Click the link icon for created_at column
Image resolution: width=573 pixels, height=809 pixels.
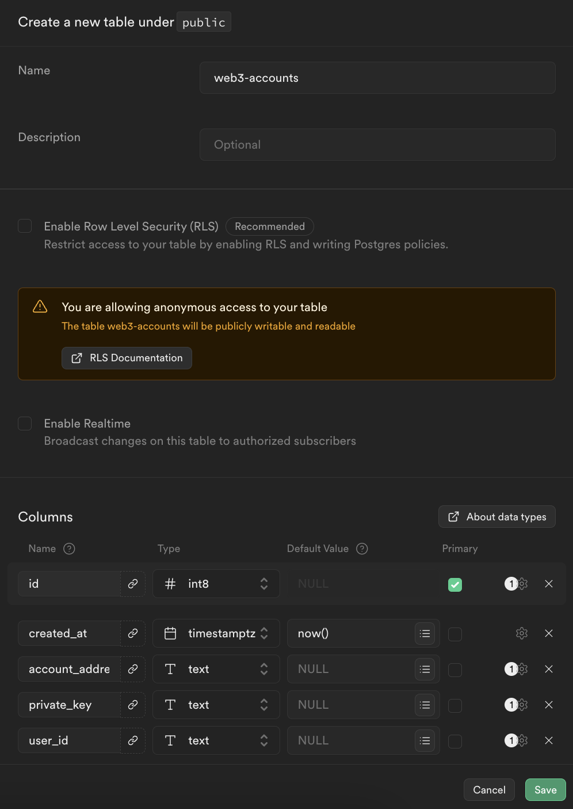point(133,633)
